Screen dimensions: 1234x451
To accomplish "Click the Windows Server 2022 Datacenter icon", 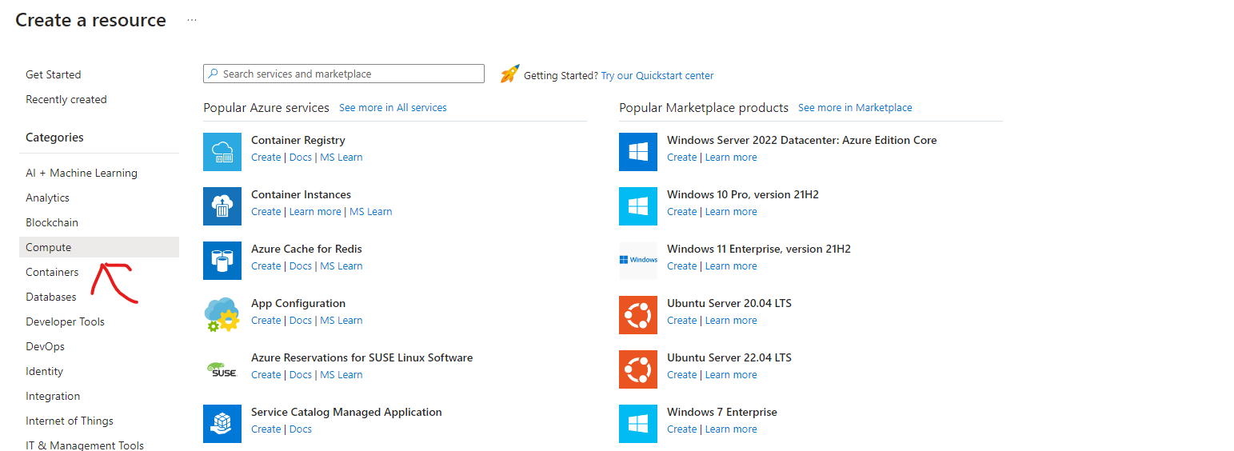I will (638, 152).
